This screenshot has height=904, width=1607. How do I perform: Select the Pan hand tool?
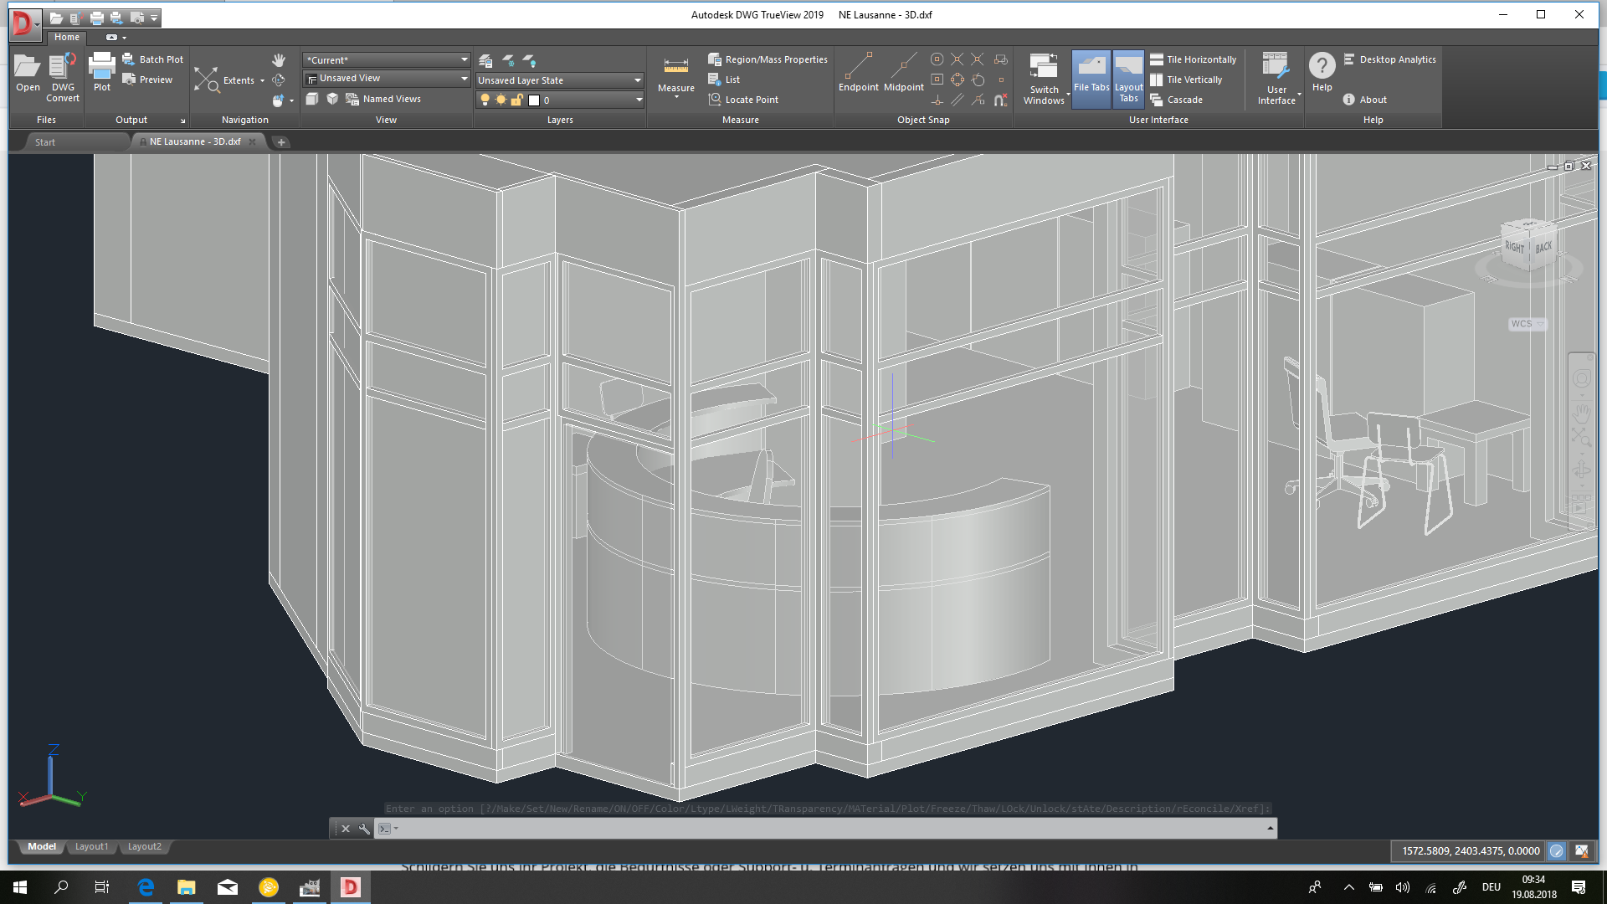(279, 60)
